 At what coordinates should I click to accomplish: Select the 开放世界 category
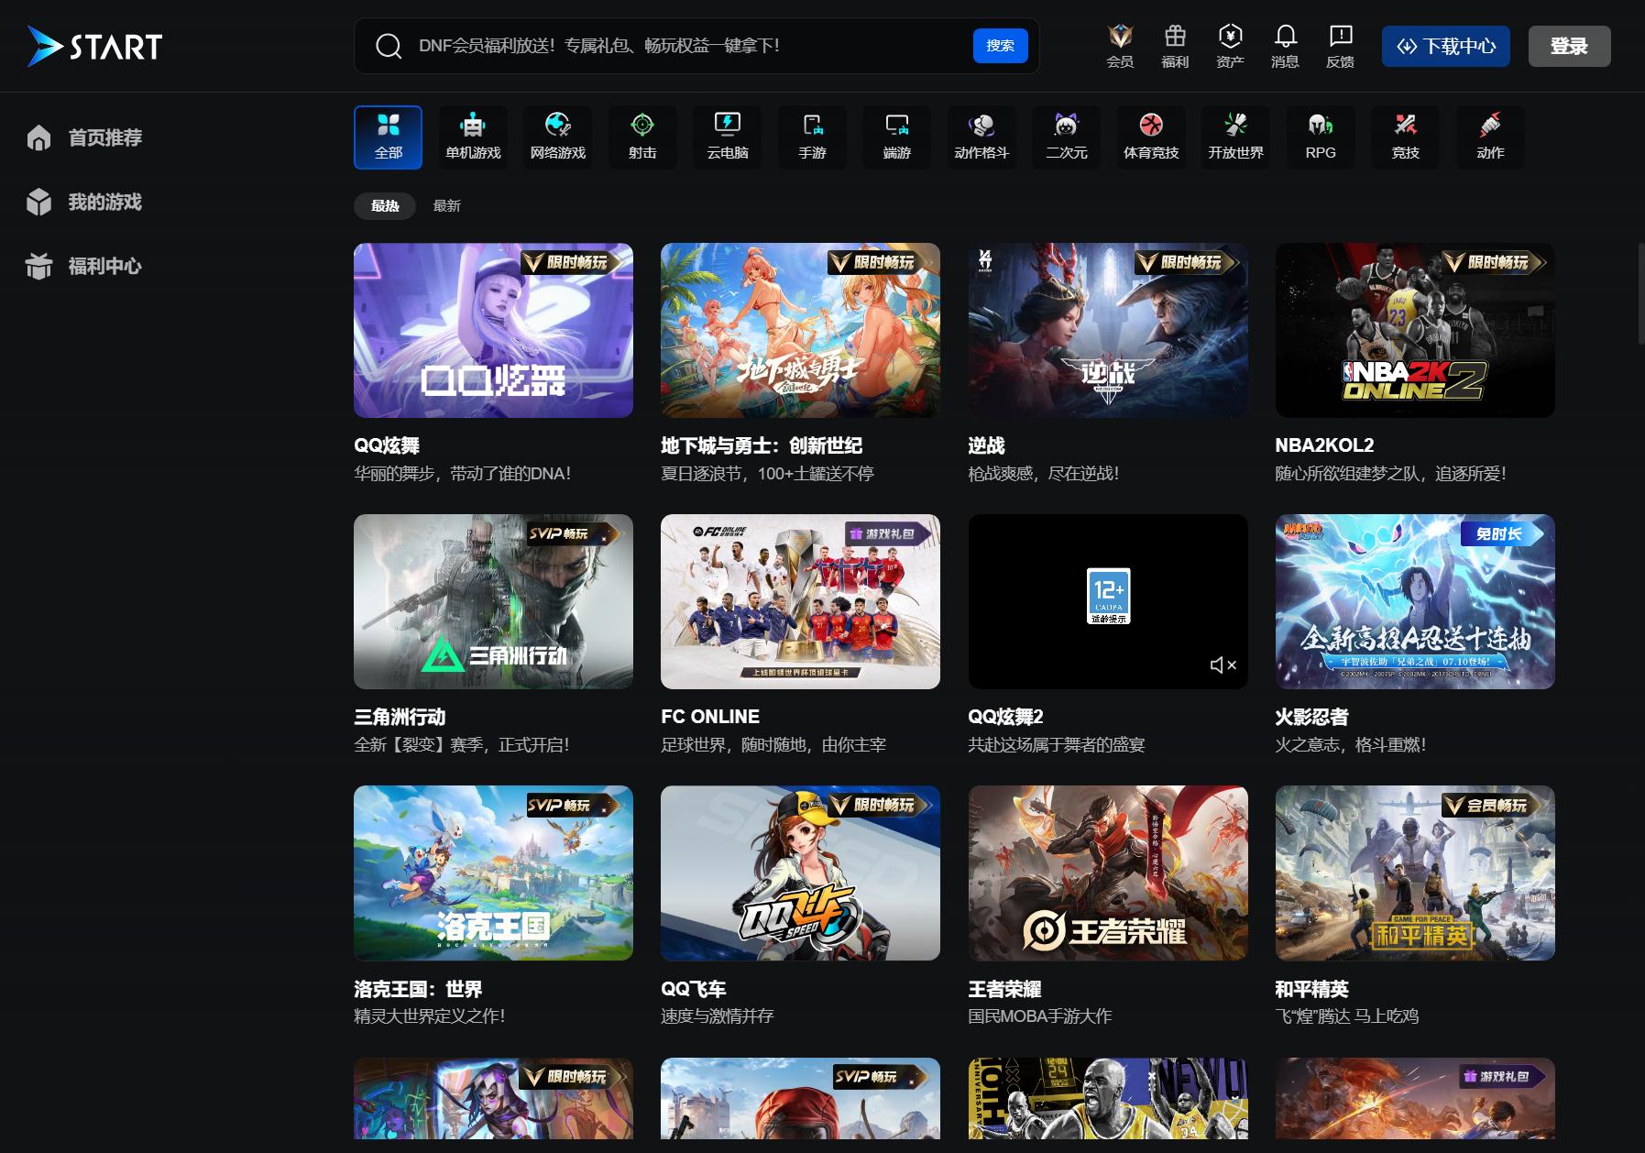1235,137
